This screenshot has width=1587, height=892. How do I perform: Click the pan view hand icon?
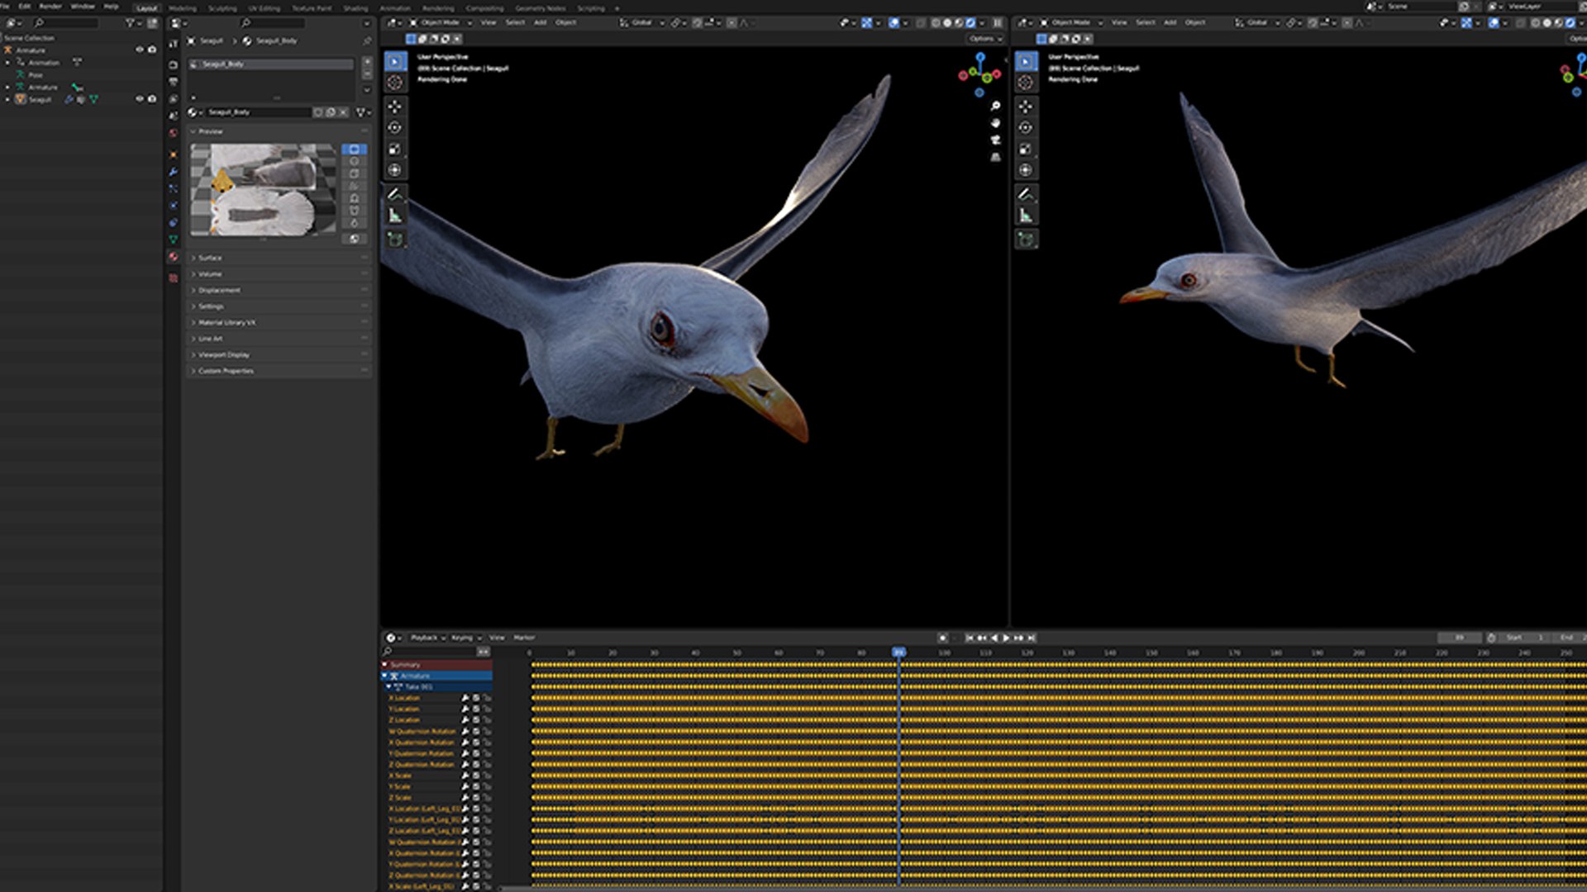(995, 123)
